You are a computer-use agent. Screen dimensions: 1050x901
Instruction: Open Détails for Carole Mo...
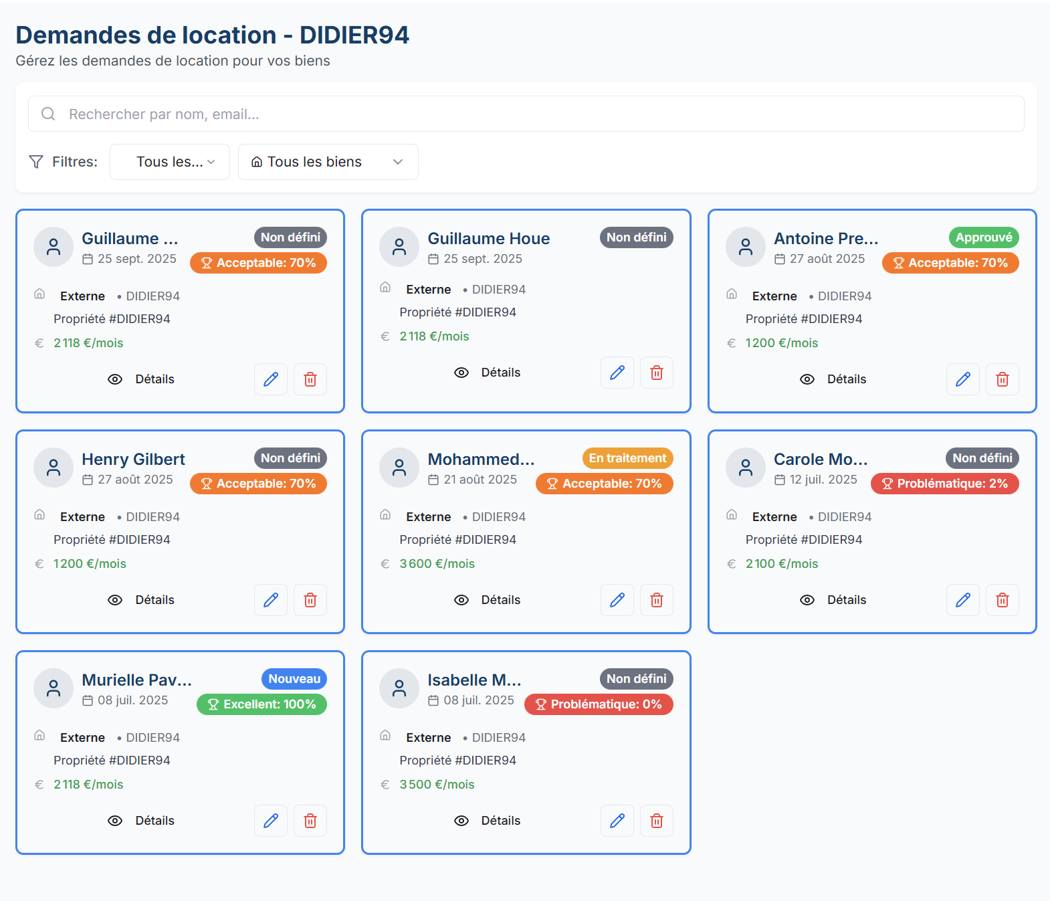[x=833, y=600]
